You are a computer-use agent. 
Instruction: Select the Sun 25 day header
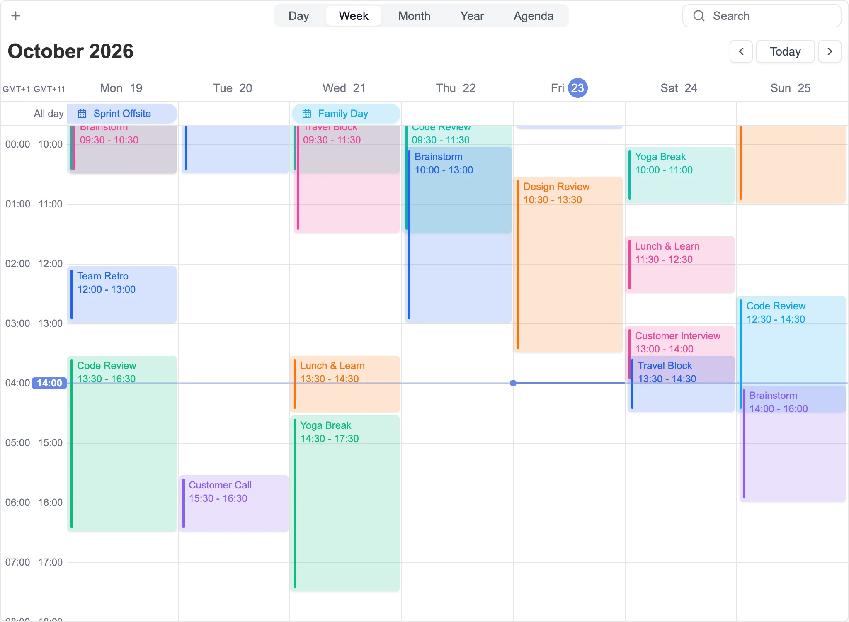(x=790, y=88)
